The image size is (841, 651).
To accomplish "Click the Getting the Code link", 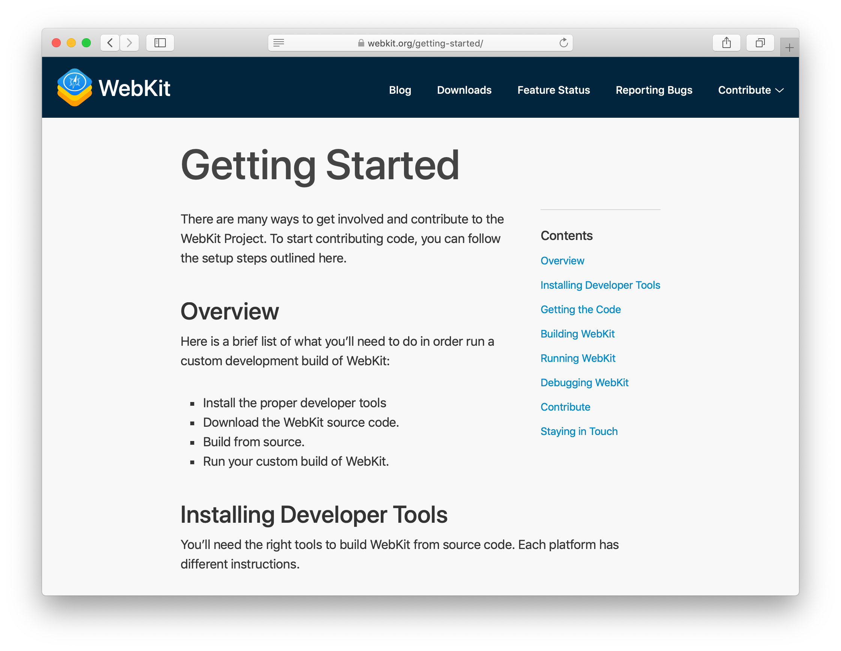I will 581,309.
